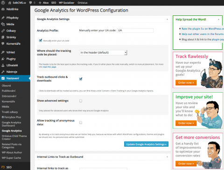Image resolution: width=224 pixels, height=170 pixels.
Task: Click the Fancybox Plus submenu icon
Action: 3,117
